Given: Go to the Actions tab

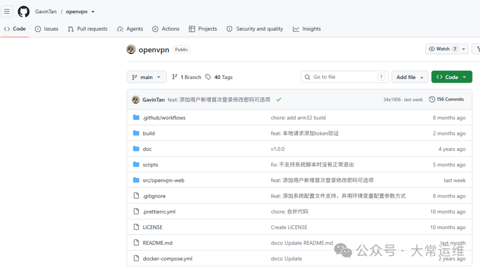Looking at the screenshot, I should click(166, 29).
